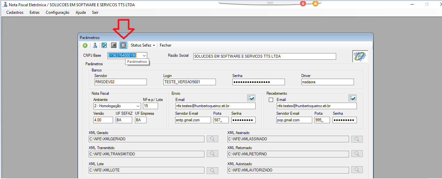Click the Login field TESTE_VERSAO5681
442x179 pixels.
(x=190, y=82)
